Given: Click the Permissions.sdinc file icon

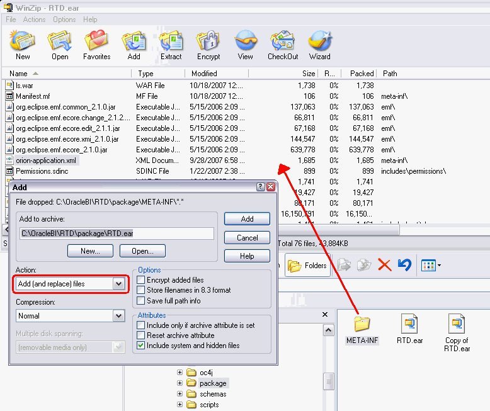Looking at the screenshot, I should (9, 171).
